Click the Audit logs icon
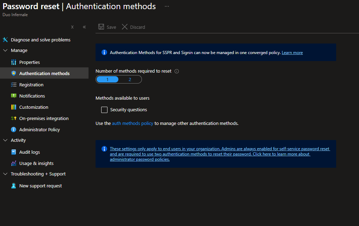Viewport: 359px width, 226px height. click(14, 152)
